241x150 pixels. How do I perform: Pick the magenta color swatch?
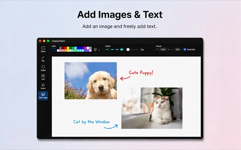pos(86,48)
